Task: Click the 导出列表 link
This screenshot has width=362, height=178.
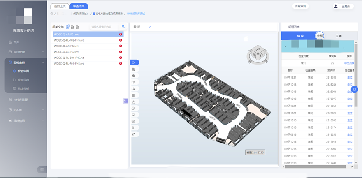Action: (x=349, y=63)
